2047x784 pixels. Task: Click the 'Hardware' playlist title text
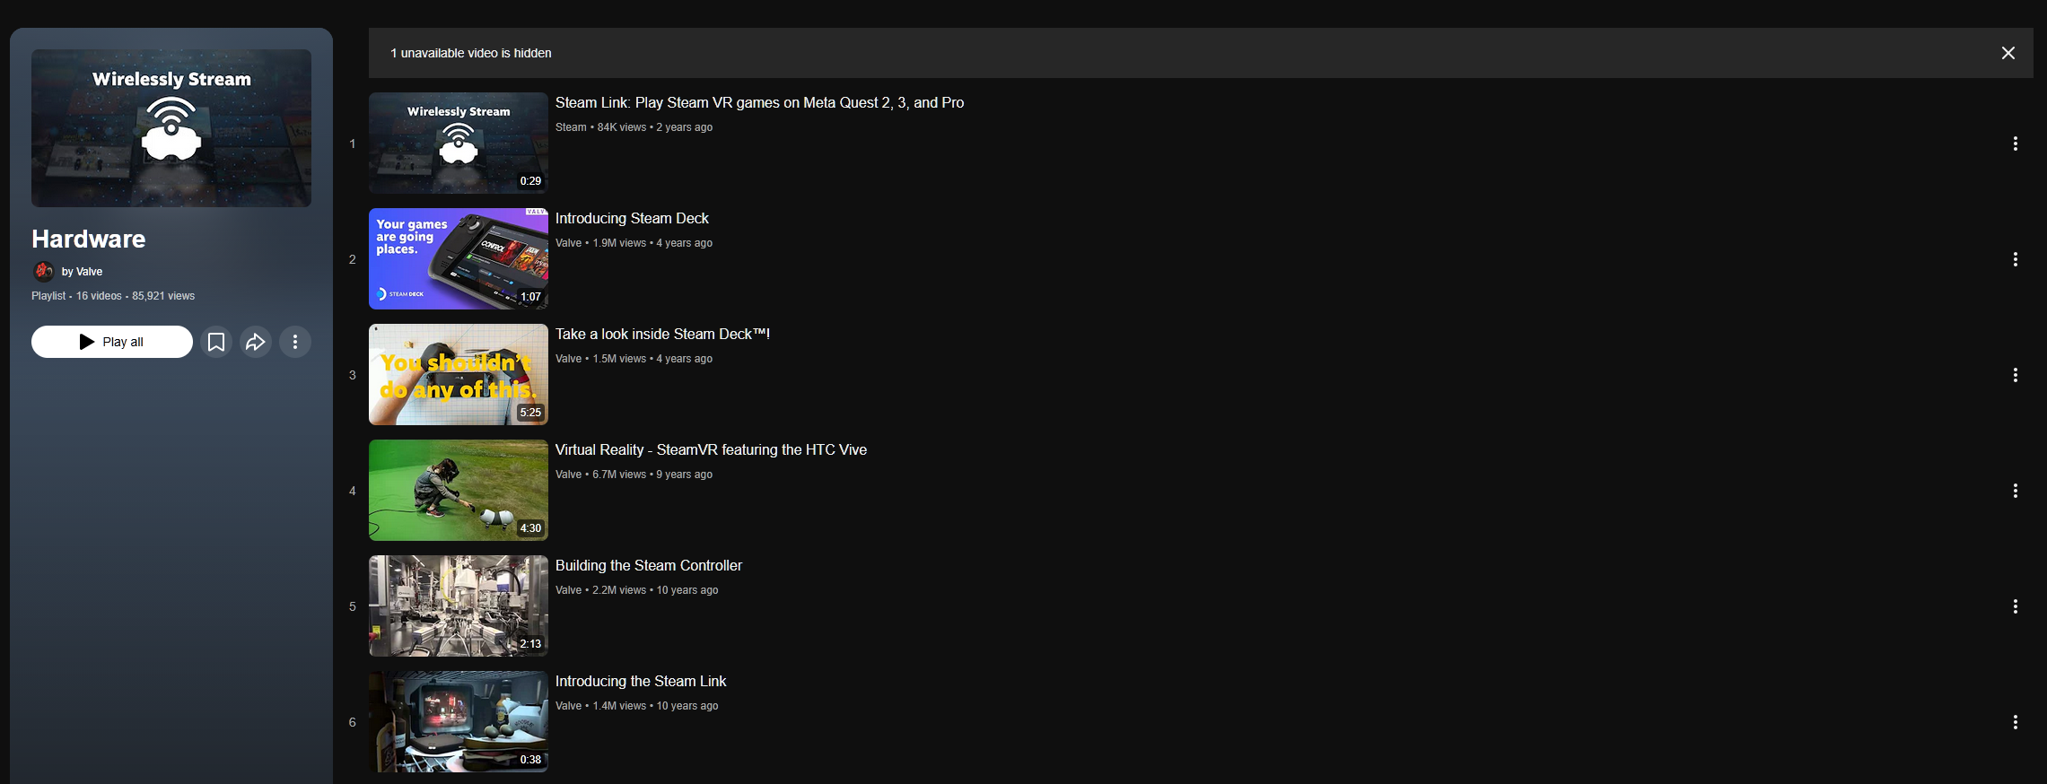click(89, 240)
